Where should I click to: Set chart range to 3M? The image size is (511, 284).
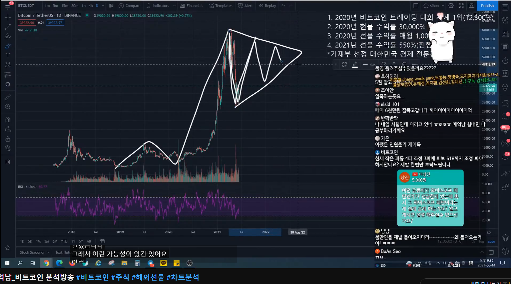click(46, 241)
